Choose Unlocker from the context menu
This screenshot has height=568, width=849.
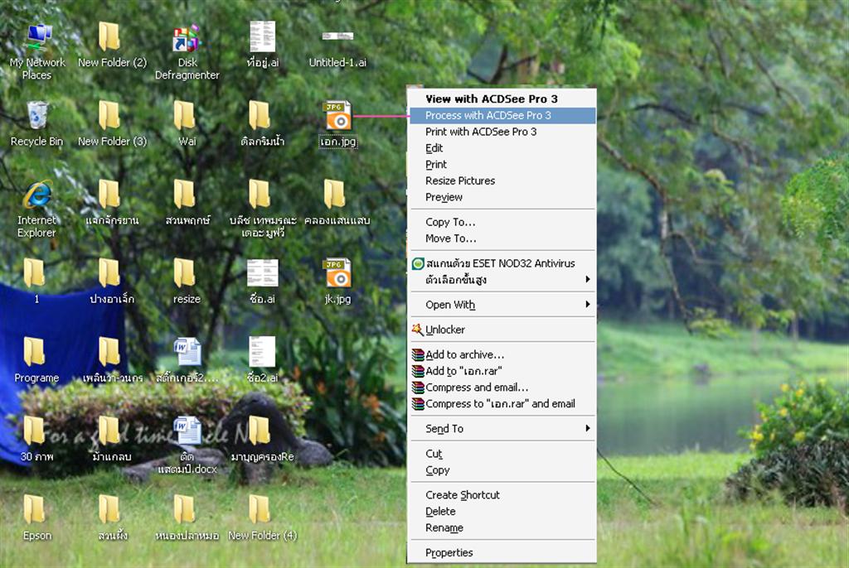point(445,330)
